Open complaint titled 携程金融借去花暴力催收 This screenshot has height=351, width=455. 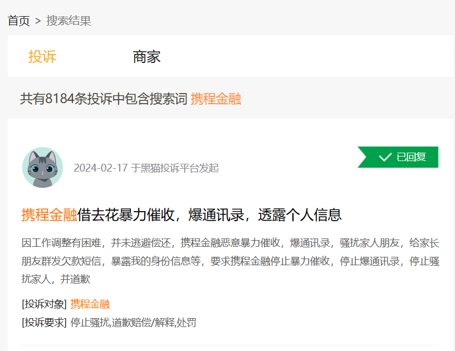pyautogui.click(x=182, y=215)
